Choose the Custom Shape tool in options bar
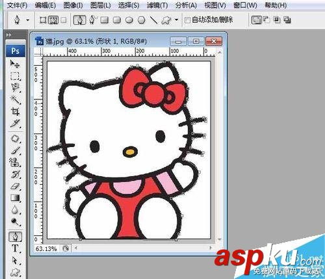This screenshot has width=325, height=279. [166, 20]
